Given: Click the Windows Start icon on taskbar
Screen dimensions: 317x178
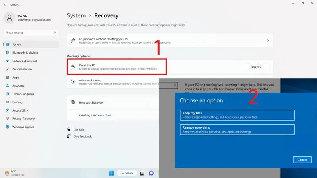Looking at the screenshot, I should [111, 173].
